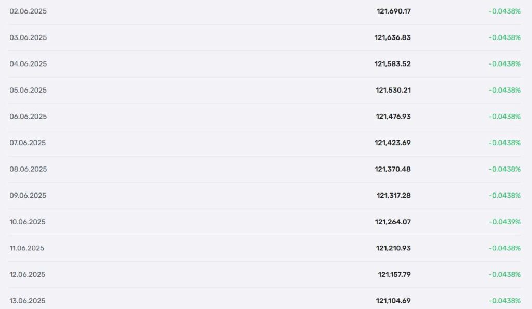Click the 04.06.2025 date
This screenshot has height=309, width=532.
[28, 64]
